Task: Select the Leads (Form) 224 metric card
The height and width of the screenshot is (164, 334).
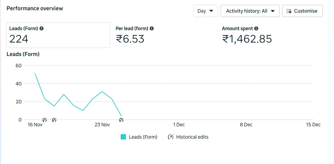Action: click(58, 35)
